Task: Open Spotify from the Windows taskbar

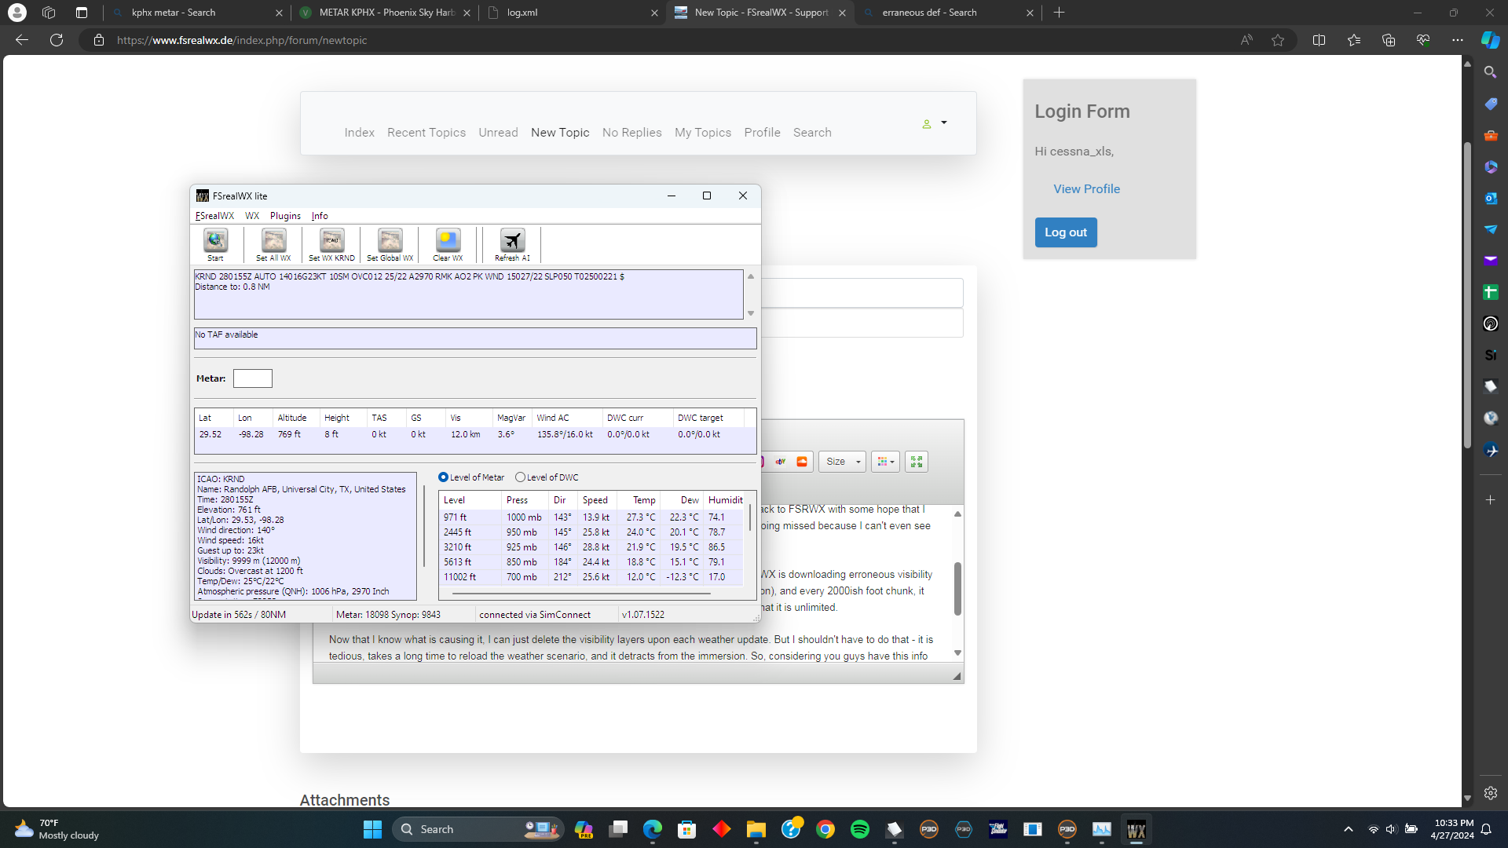Action: coord(860,829)
